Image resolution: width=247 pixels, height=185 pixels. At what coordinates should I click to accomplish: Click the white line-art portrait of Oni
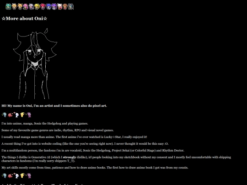pyautogui.click(x=35, y=63)
